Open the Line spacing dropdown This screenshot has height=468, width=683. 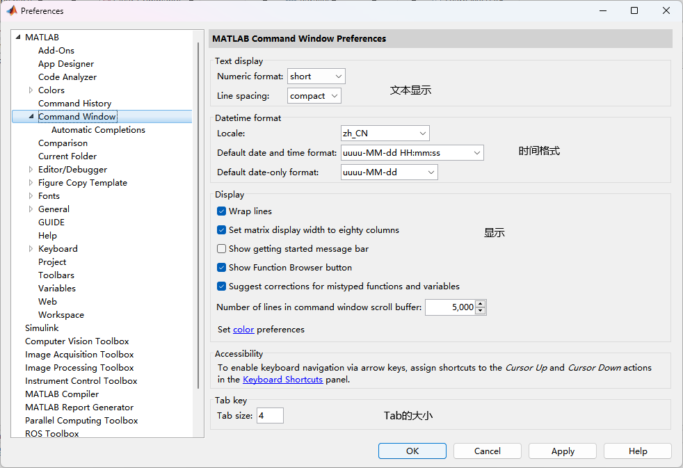pyautogui.click(x=314, y=96)
